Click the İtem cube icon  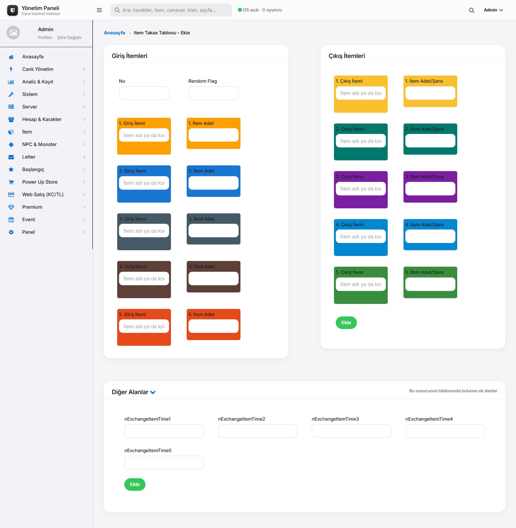[x=11, y=132]
